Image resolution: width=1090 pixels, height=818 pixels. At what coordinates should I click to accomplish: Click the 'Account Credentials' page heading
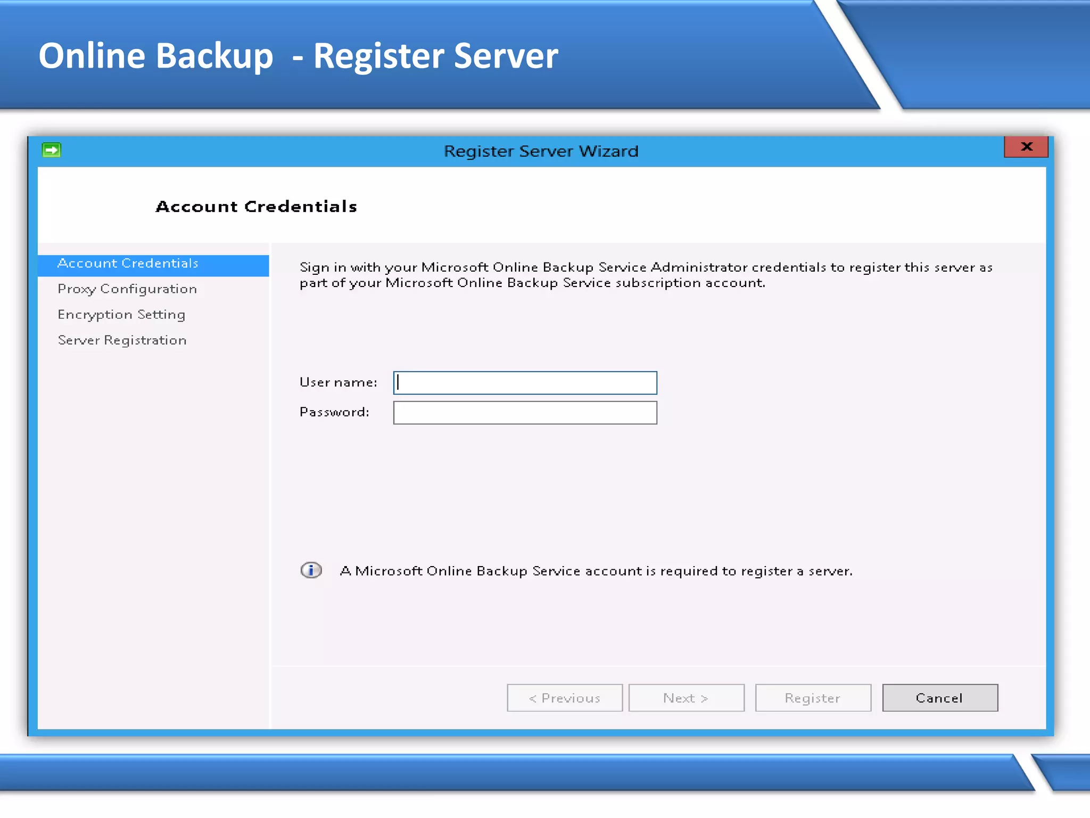coord(256,207)
